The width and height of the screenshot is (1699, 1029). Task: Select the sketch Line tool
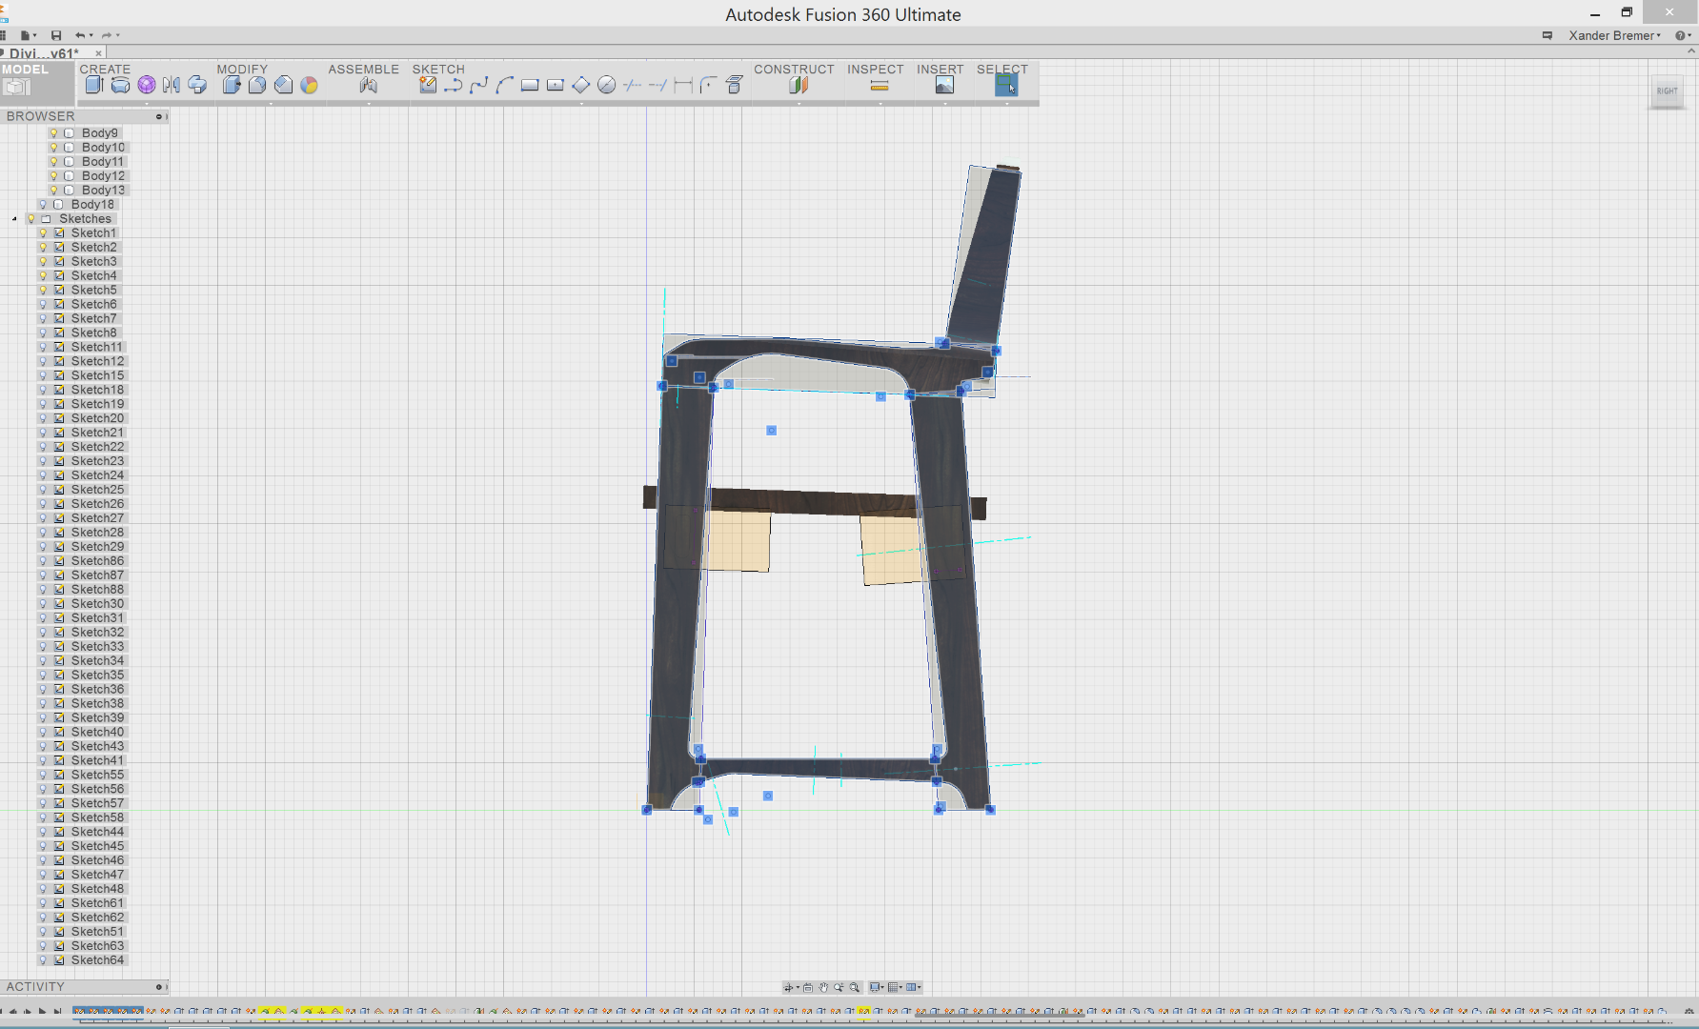[454, 85]
